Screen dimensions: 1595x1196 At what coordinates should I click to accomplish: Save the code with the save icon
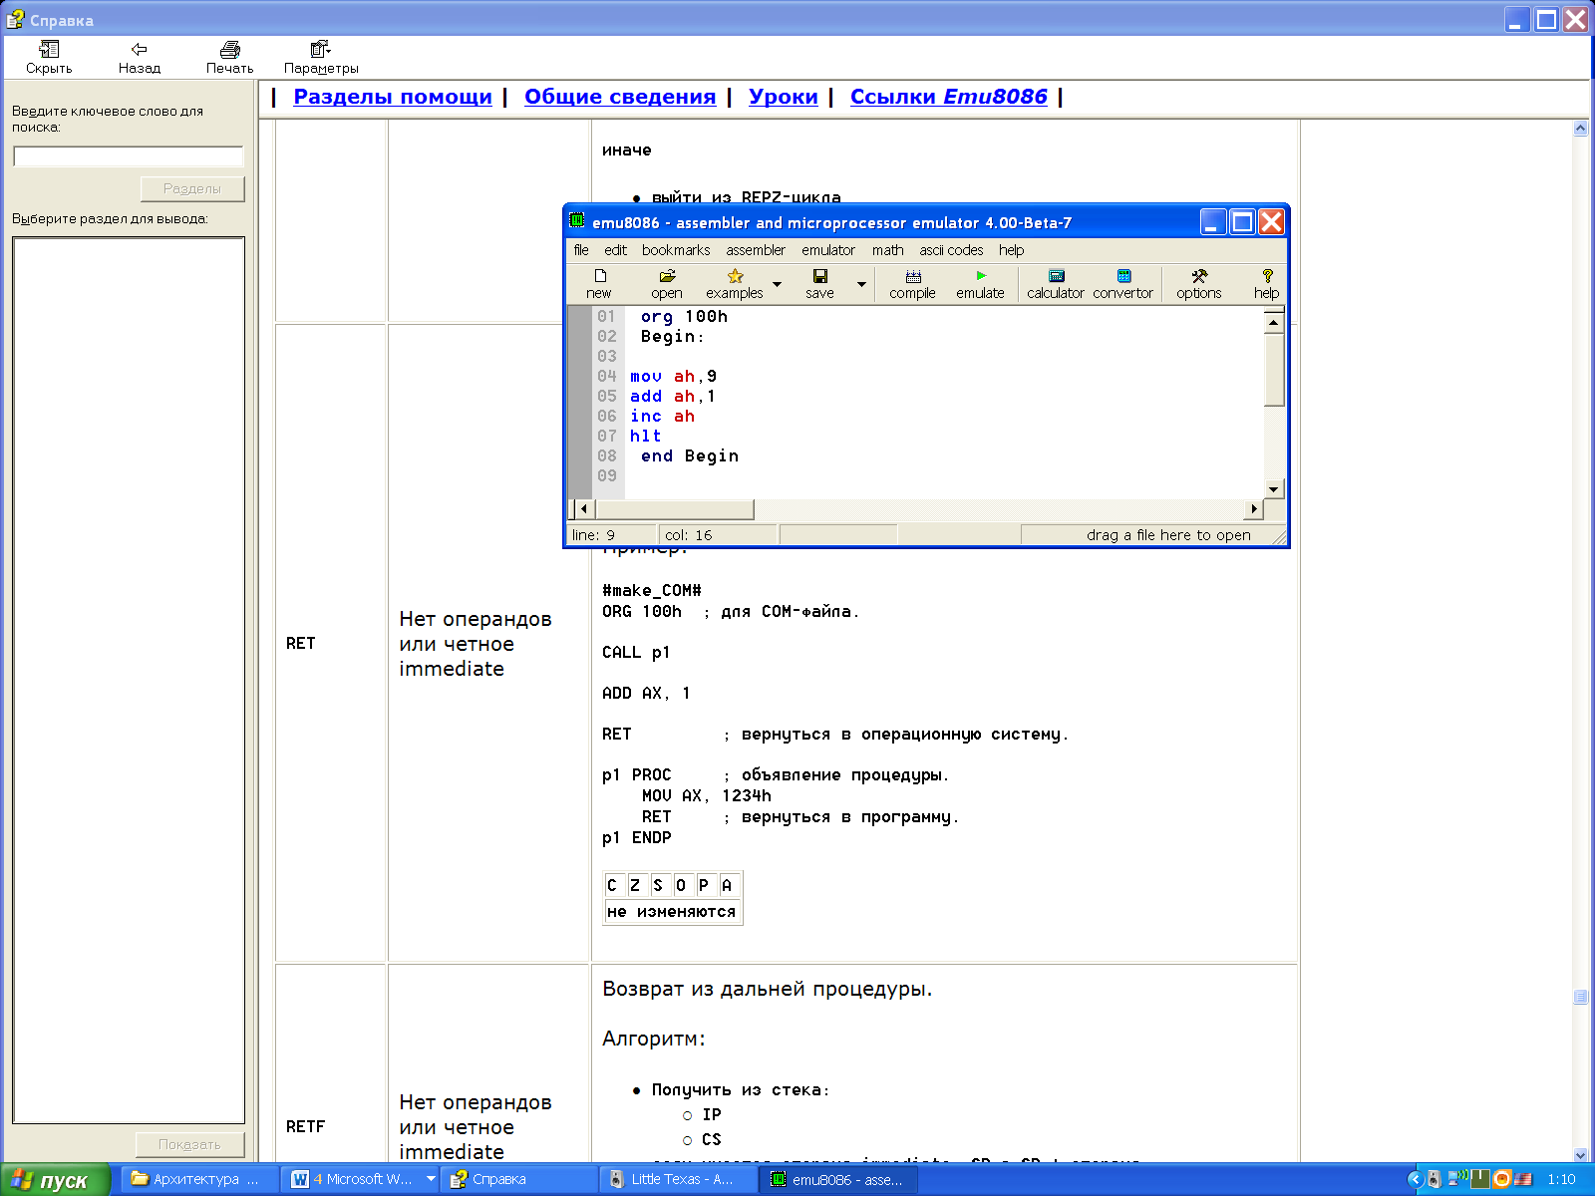[819, 283]
